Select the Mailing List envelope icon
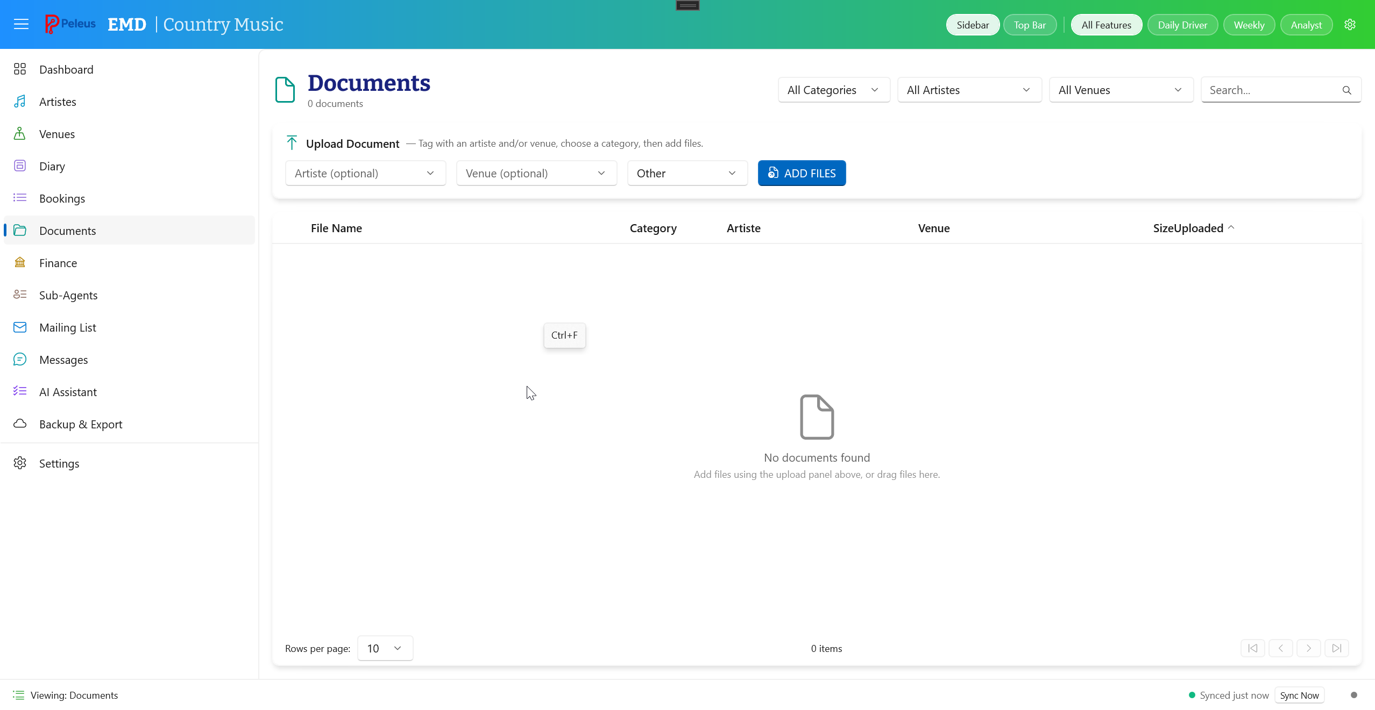This screenshot has width=1375, height=710. (x=20, y=327)
